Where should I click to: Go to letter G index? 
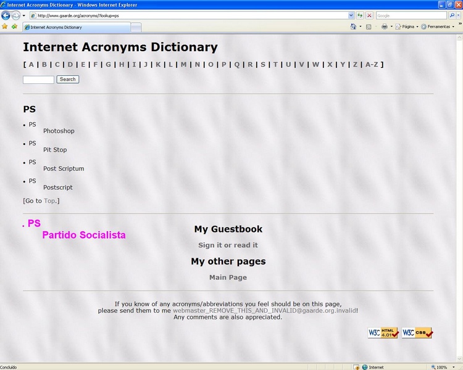click(x=109, y=64)
